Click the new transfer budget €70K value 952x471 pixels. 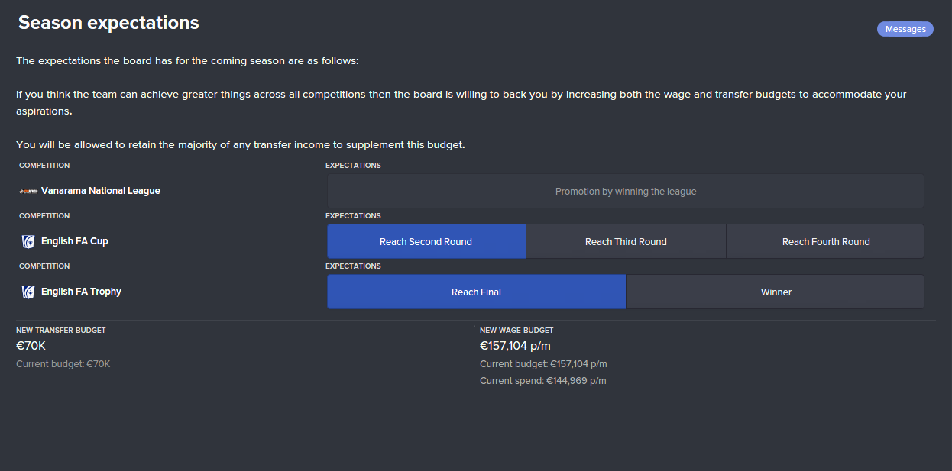(31, 346)
